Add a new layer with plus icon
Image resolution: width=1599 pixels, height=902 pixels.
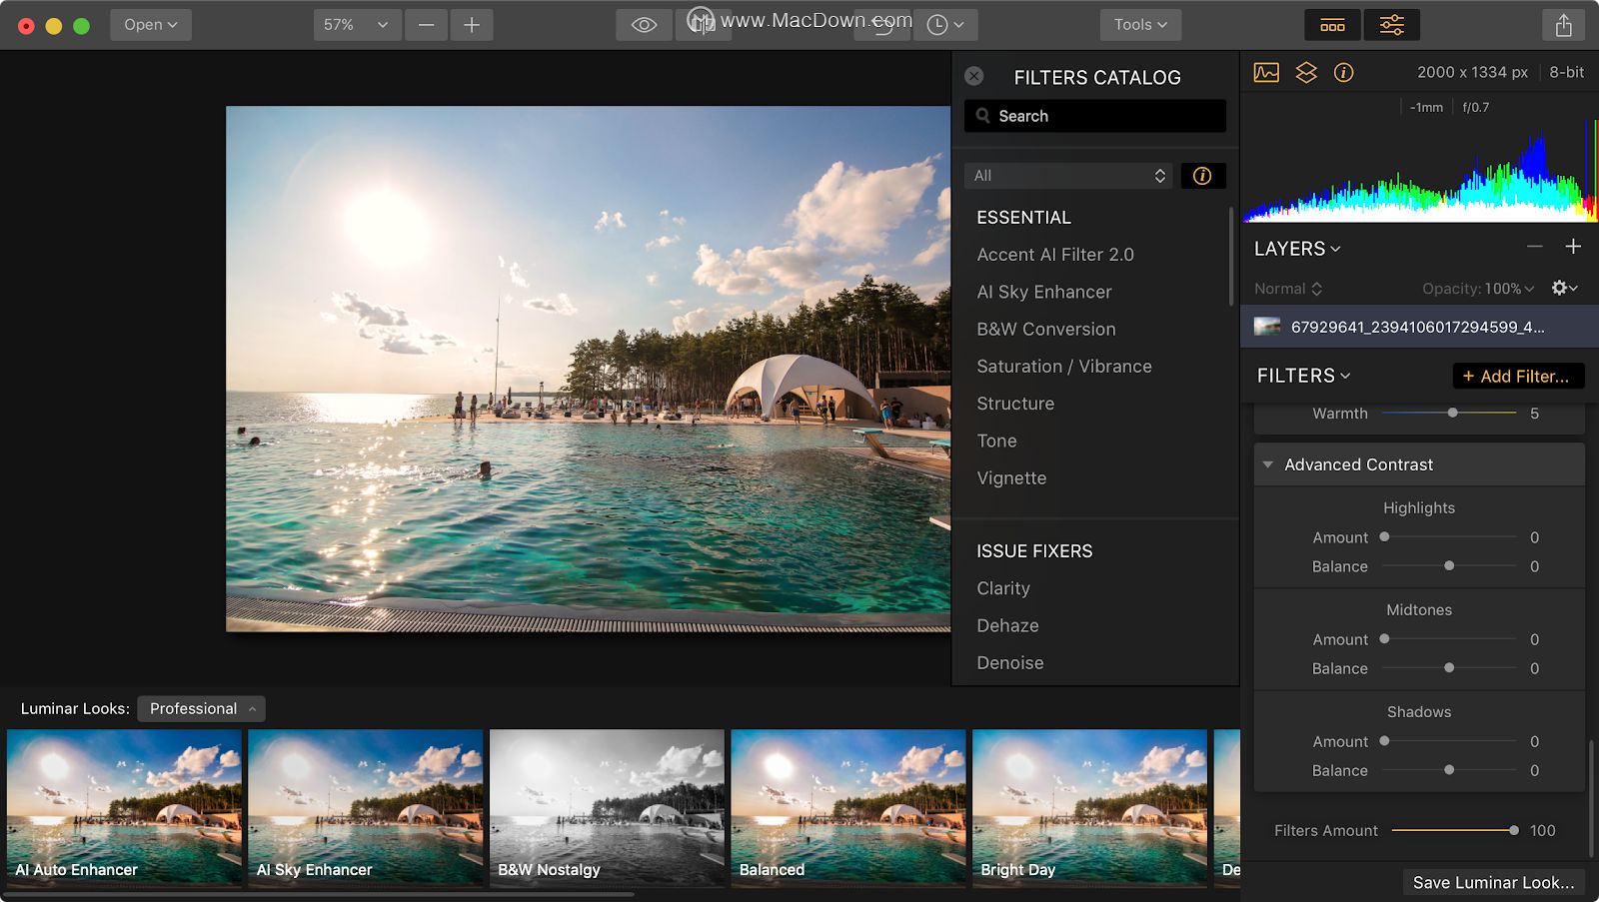[x=1573, y=247]
